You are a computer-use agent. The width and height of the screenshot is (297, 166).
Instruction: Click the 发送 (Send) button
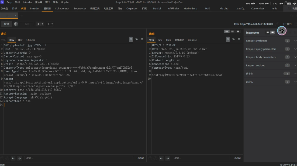(x=6, y=24)
